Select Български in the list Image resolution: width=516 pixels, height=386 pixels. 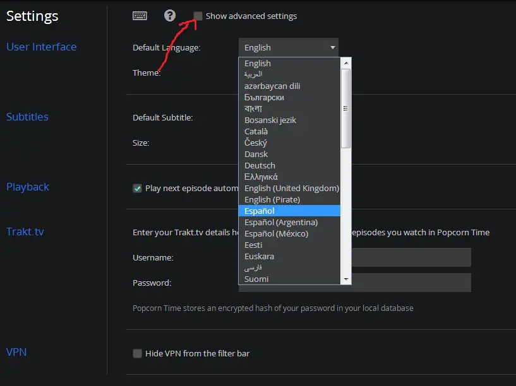pos(289,97)
